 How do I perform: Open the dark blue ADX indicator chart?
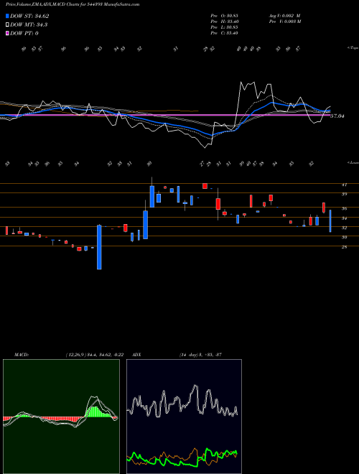point(184,417)
